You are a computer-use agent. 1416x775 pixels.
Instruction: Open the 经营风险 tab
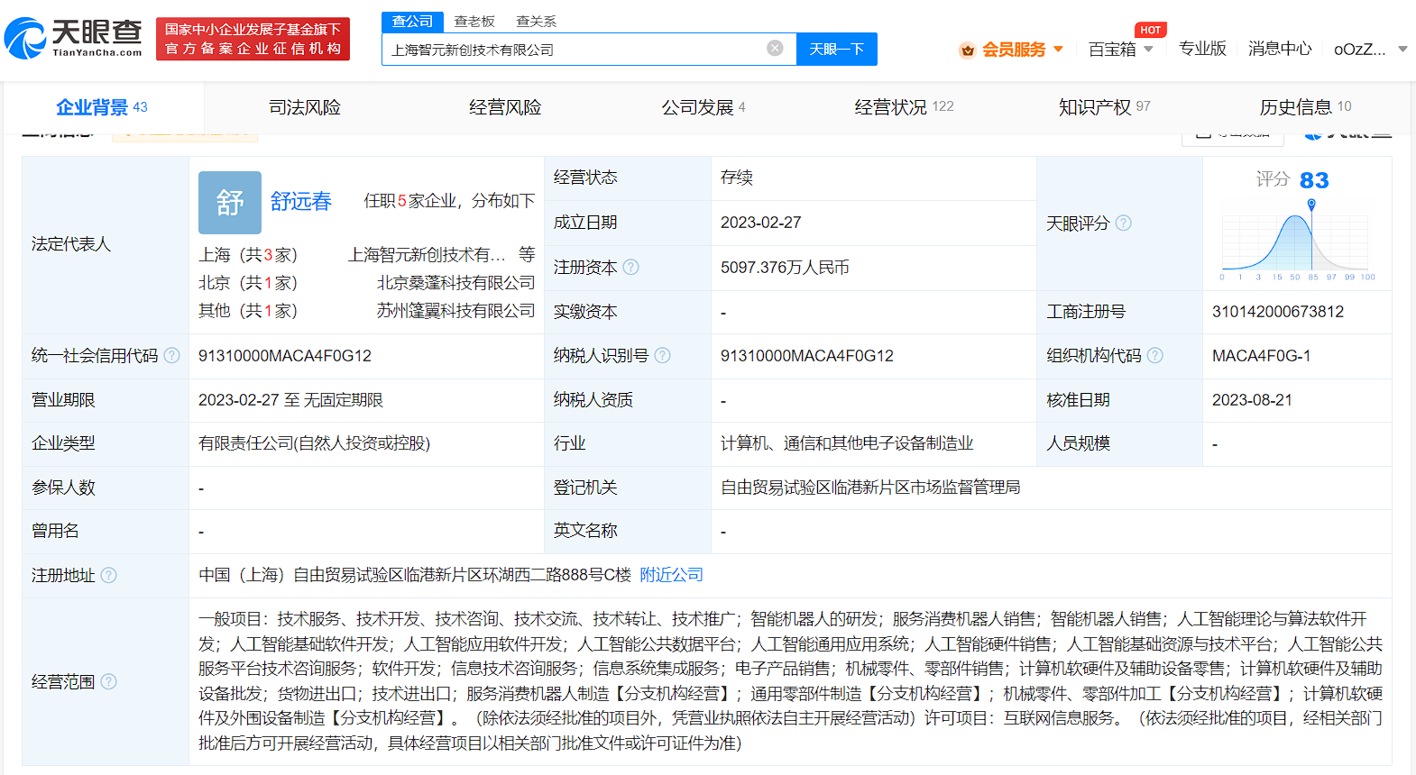[505, 107]
